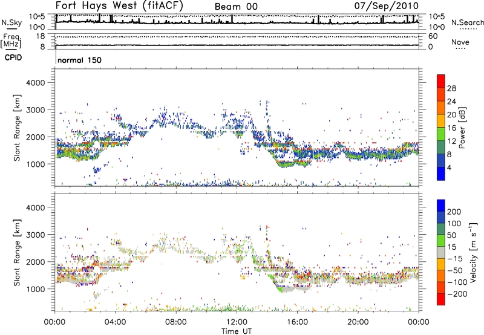Click the "100" tick on Velocity color bar
This screenshot has width=484, height=335.
[454, 223]
